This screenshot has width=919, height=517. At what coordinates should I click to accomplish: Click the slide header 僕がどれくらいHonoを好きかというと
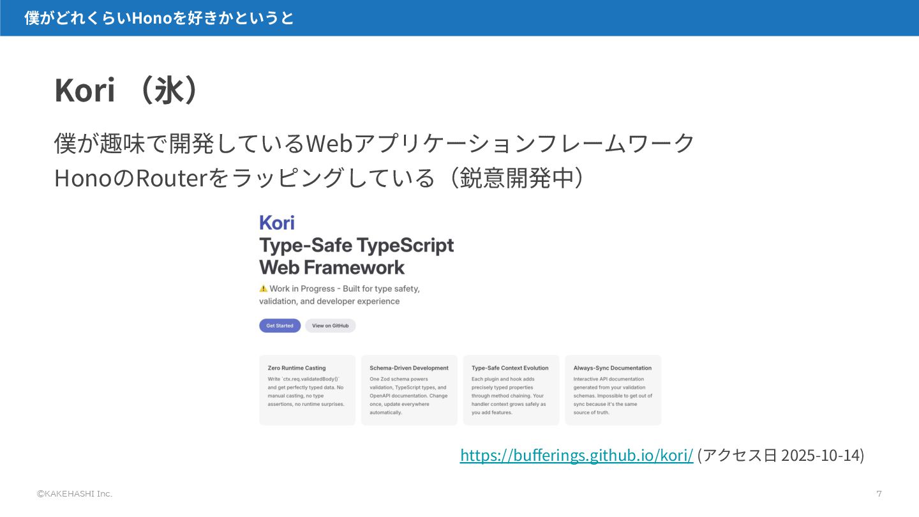click(x=159, y=18)
